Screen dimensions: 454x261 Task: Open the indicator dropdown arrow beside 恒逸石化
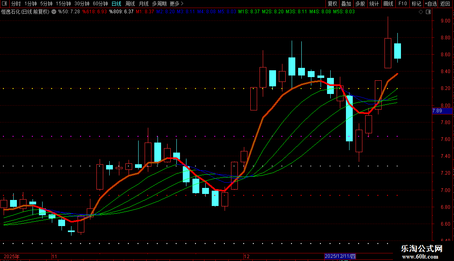tap(54, 12)
